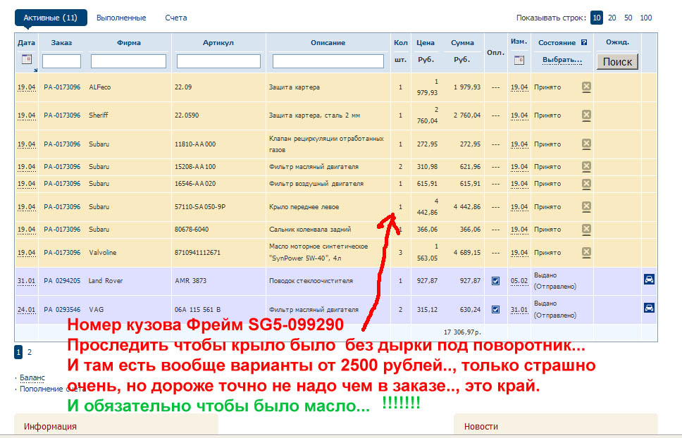Image resolution: width=682 pixels, height=438 pixels.
Task: Open the Счета tab
Action: tap(176, 18)
